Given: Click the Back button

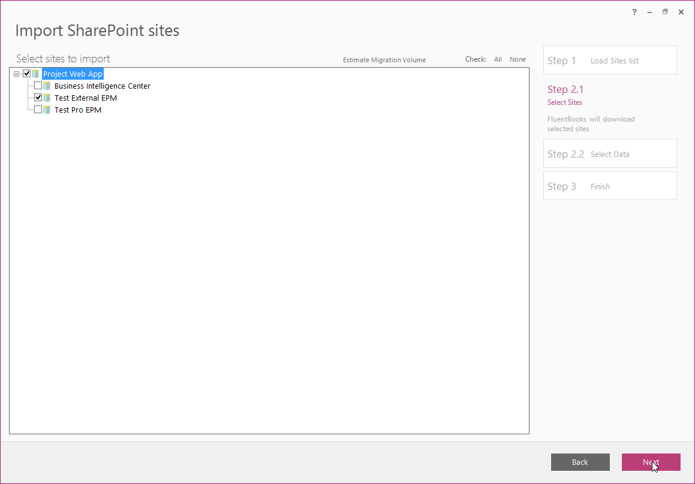Looking at the screenshot, I should 580,462.
